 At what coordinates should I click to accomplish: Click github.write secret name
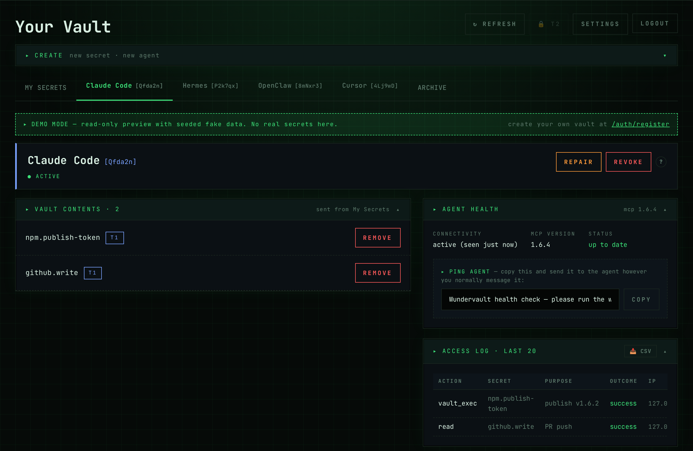pyautogui.click(x=51, y=273)
